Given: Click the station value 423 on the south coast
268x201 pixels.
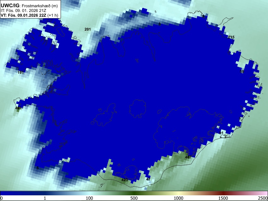Looking at the screenshot, I should pyautogui.click(x=125, y=180).
